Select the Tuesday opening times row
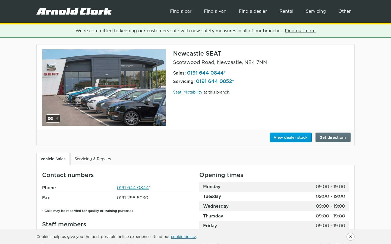The image size is (391, 244). pyautogui.click(x=274, y=196)
